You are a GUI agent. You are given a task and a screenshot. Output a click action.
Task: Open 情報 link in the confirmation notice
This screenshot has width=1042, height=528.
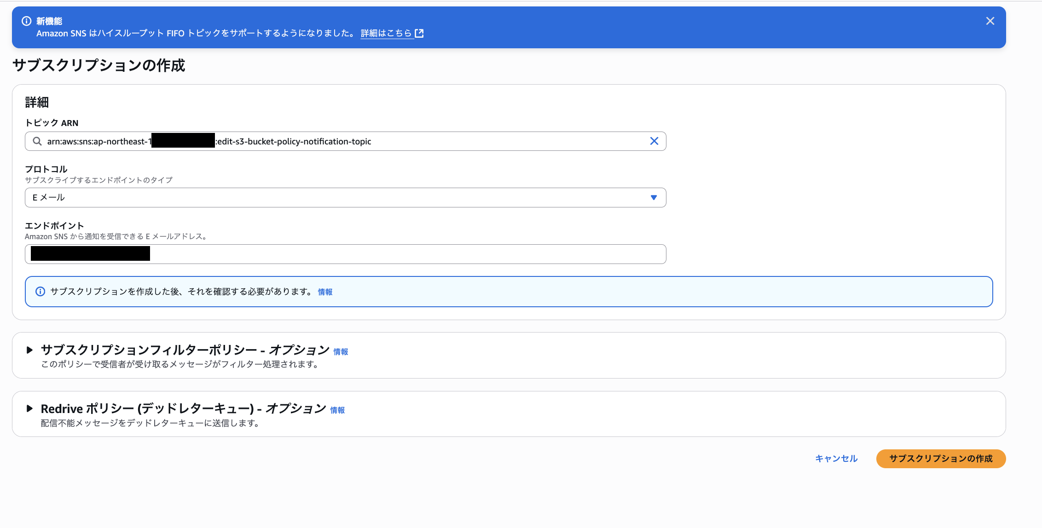coord(325,292)
